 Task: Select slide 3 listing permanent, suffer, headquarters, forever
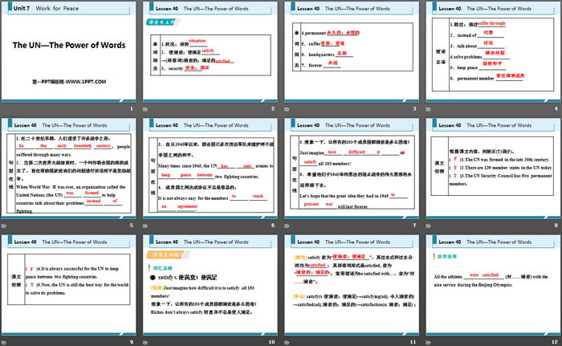(x=352, y=51)
